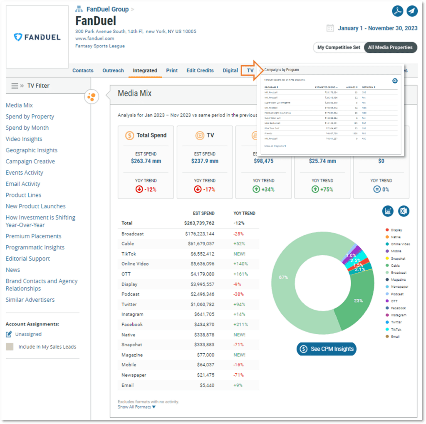Open Spend by Property in the sidebar
Viewport: 426px width, 424px height.
pos(30,116)
